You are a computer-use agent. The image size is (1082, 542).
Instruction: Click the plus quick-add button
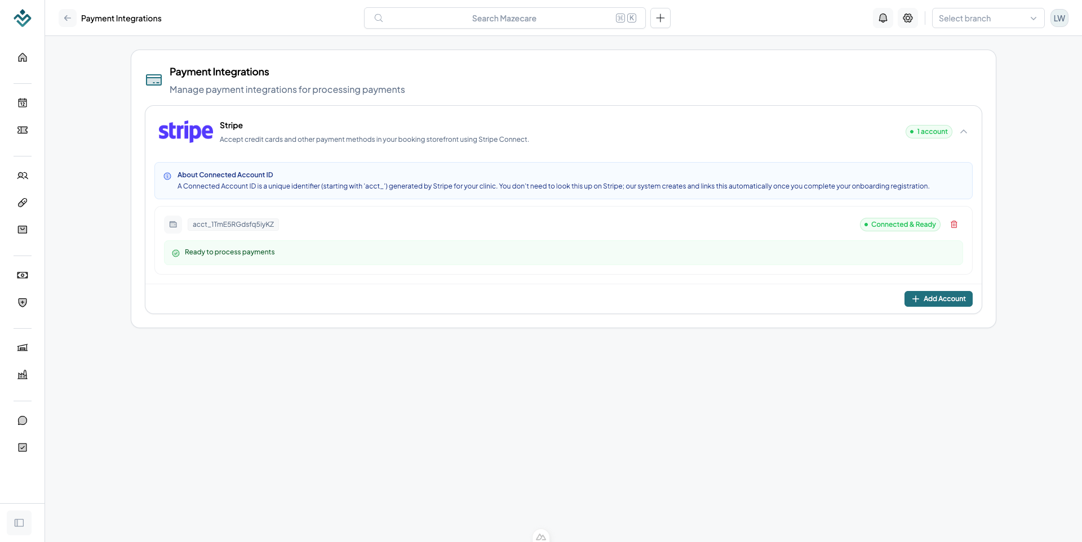tap(660, 18)
